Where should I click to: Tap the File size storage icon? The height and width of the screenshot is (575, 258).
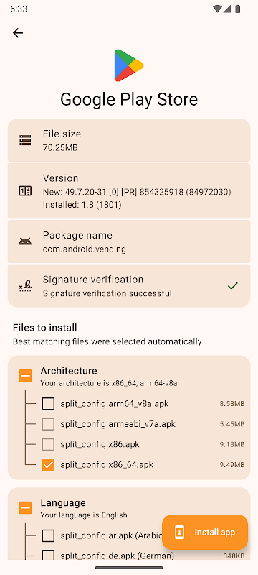[x=25, y=140]
